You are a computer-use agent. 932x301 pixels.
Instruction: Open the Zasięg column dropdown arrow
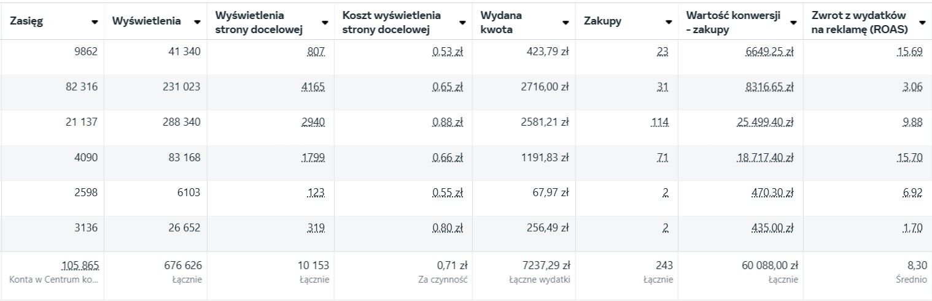point(95,21)
